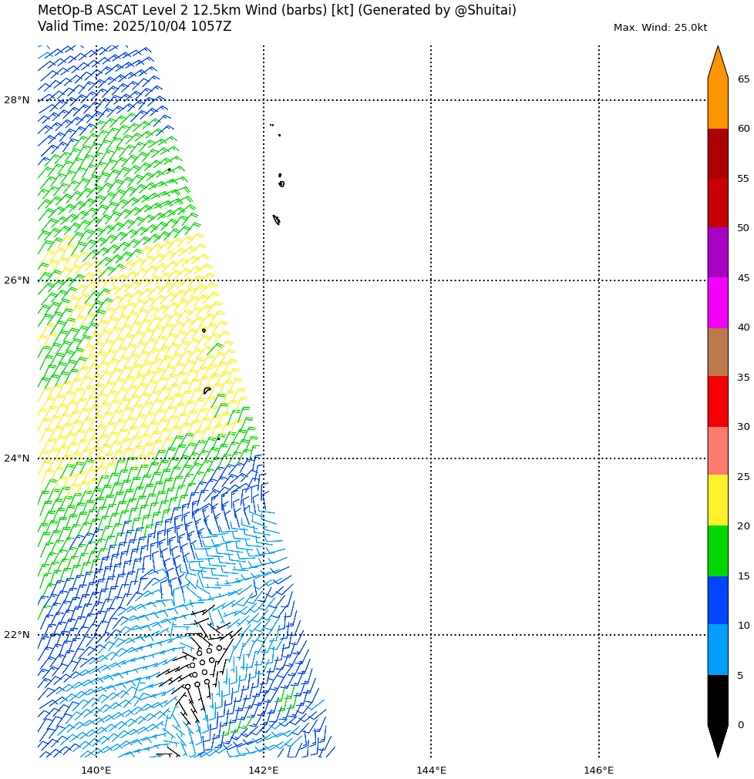Click the magenta 40-45 kt colorbar band

(718, 303)
